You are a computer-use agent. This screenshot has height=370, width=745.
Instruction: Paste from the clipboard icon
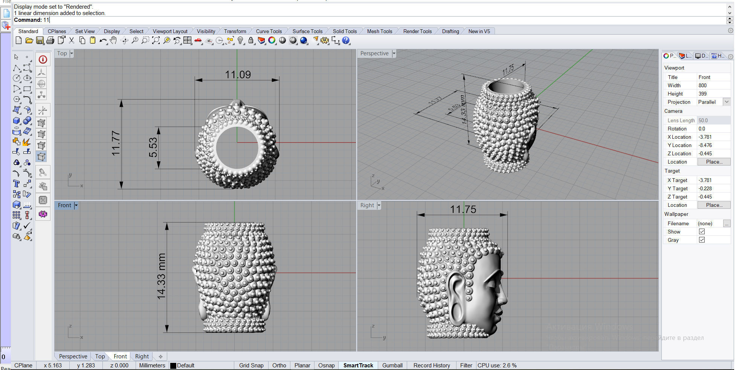click(x=93, y=40)
